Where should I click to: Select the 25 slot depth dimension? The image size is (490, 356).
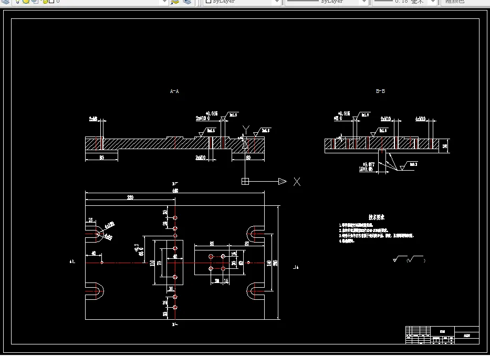[90, 220]
